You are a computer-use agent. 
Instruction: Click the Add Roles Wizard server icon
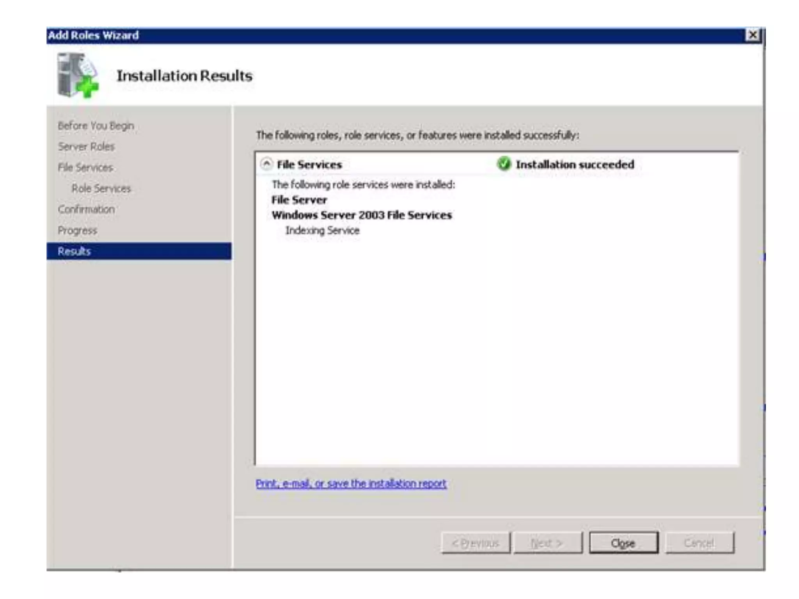pos(77,75)
